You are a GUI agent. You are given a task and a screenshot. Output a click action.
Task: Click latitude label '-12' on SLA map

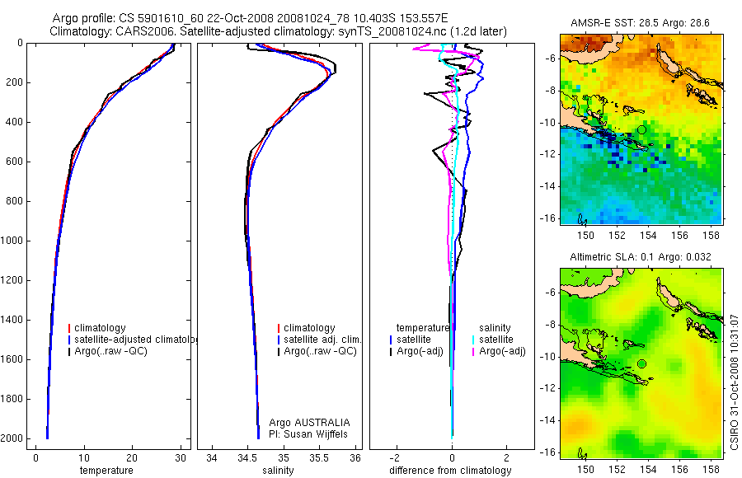tap(547, 388)
